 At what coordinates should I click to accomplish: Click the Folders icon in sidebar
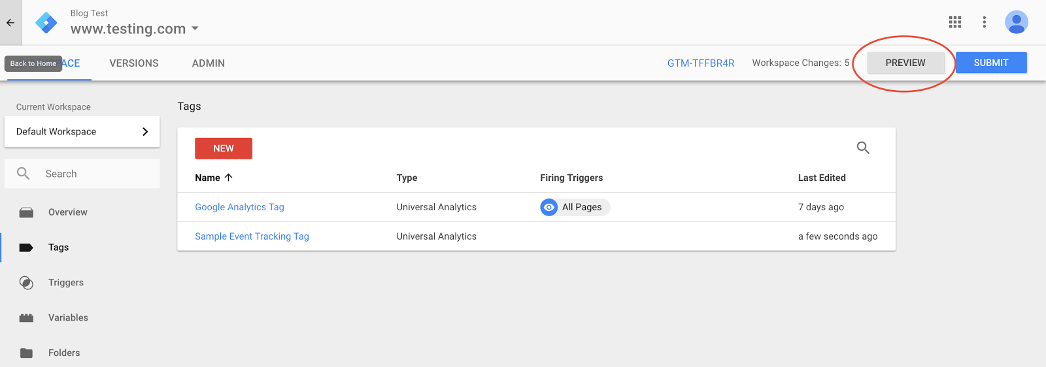[x=26, y=353]
